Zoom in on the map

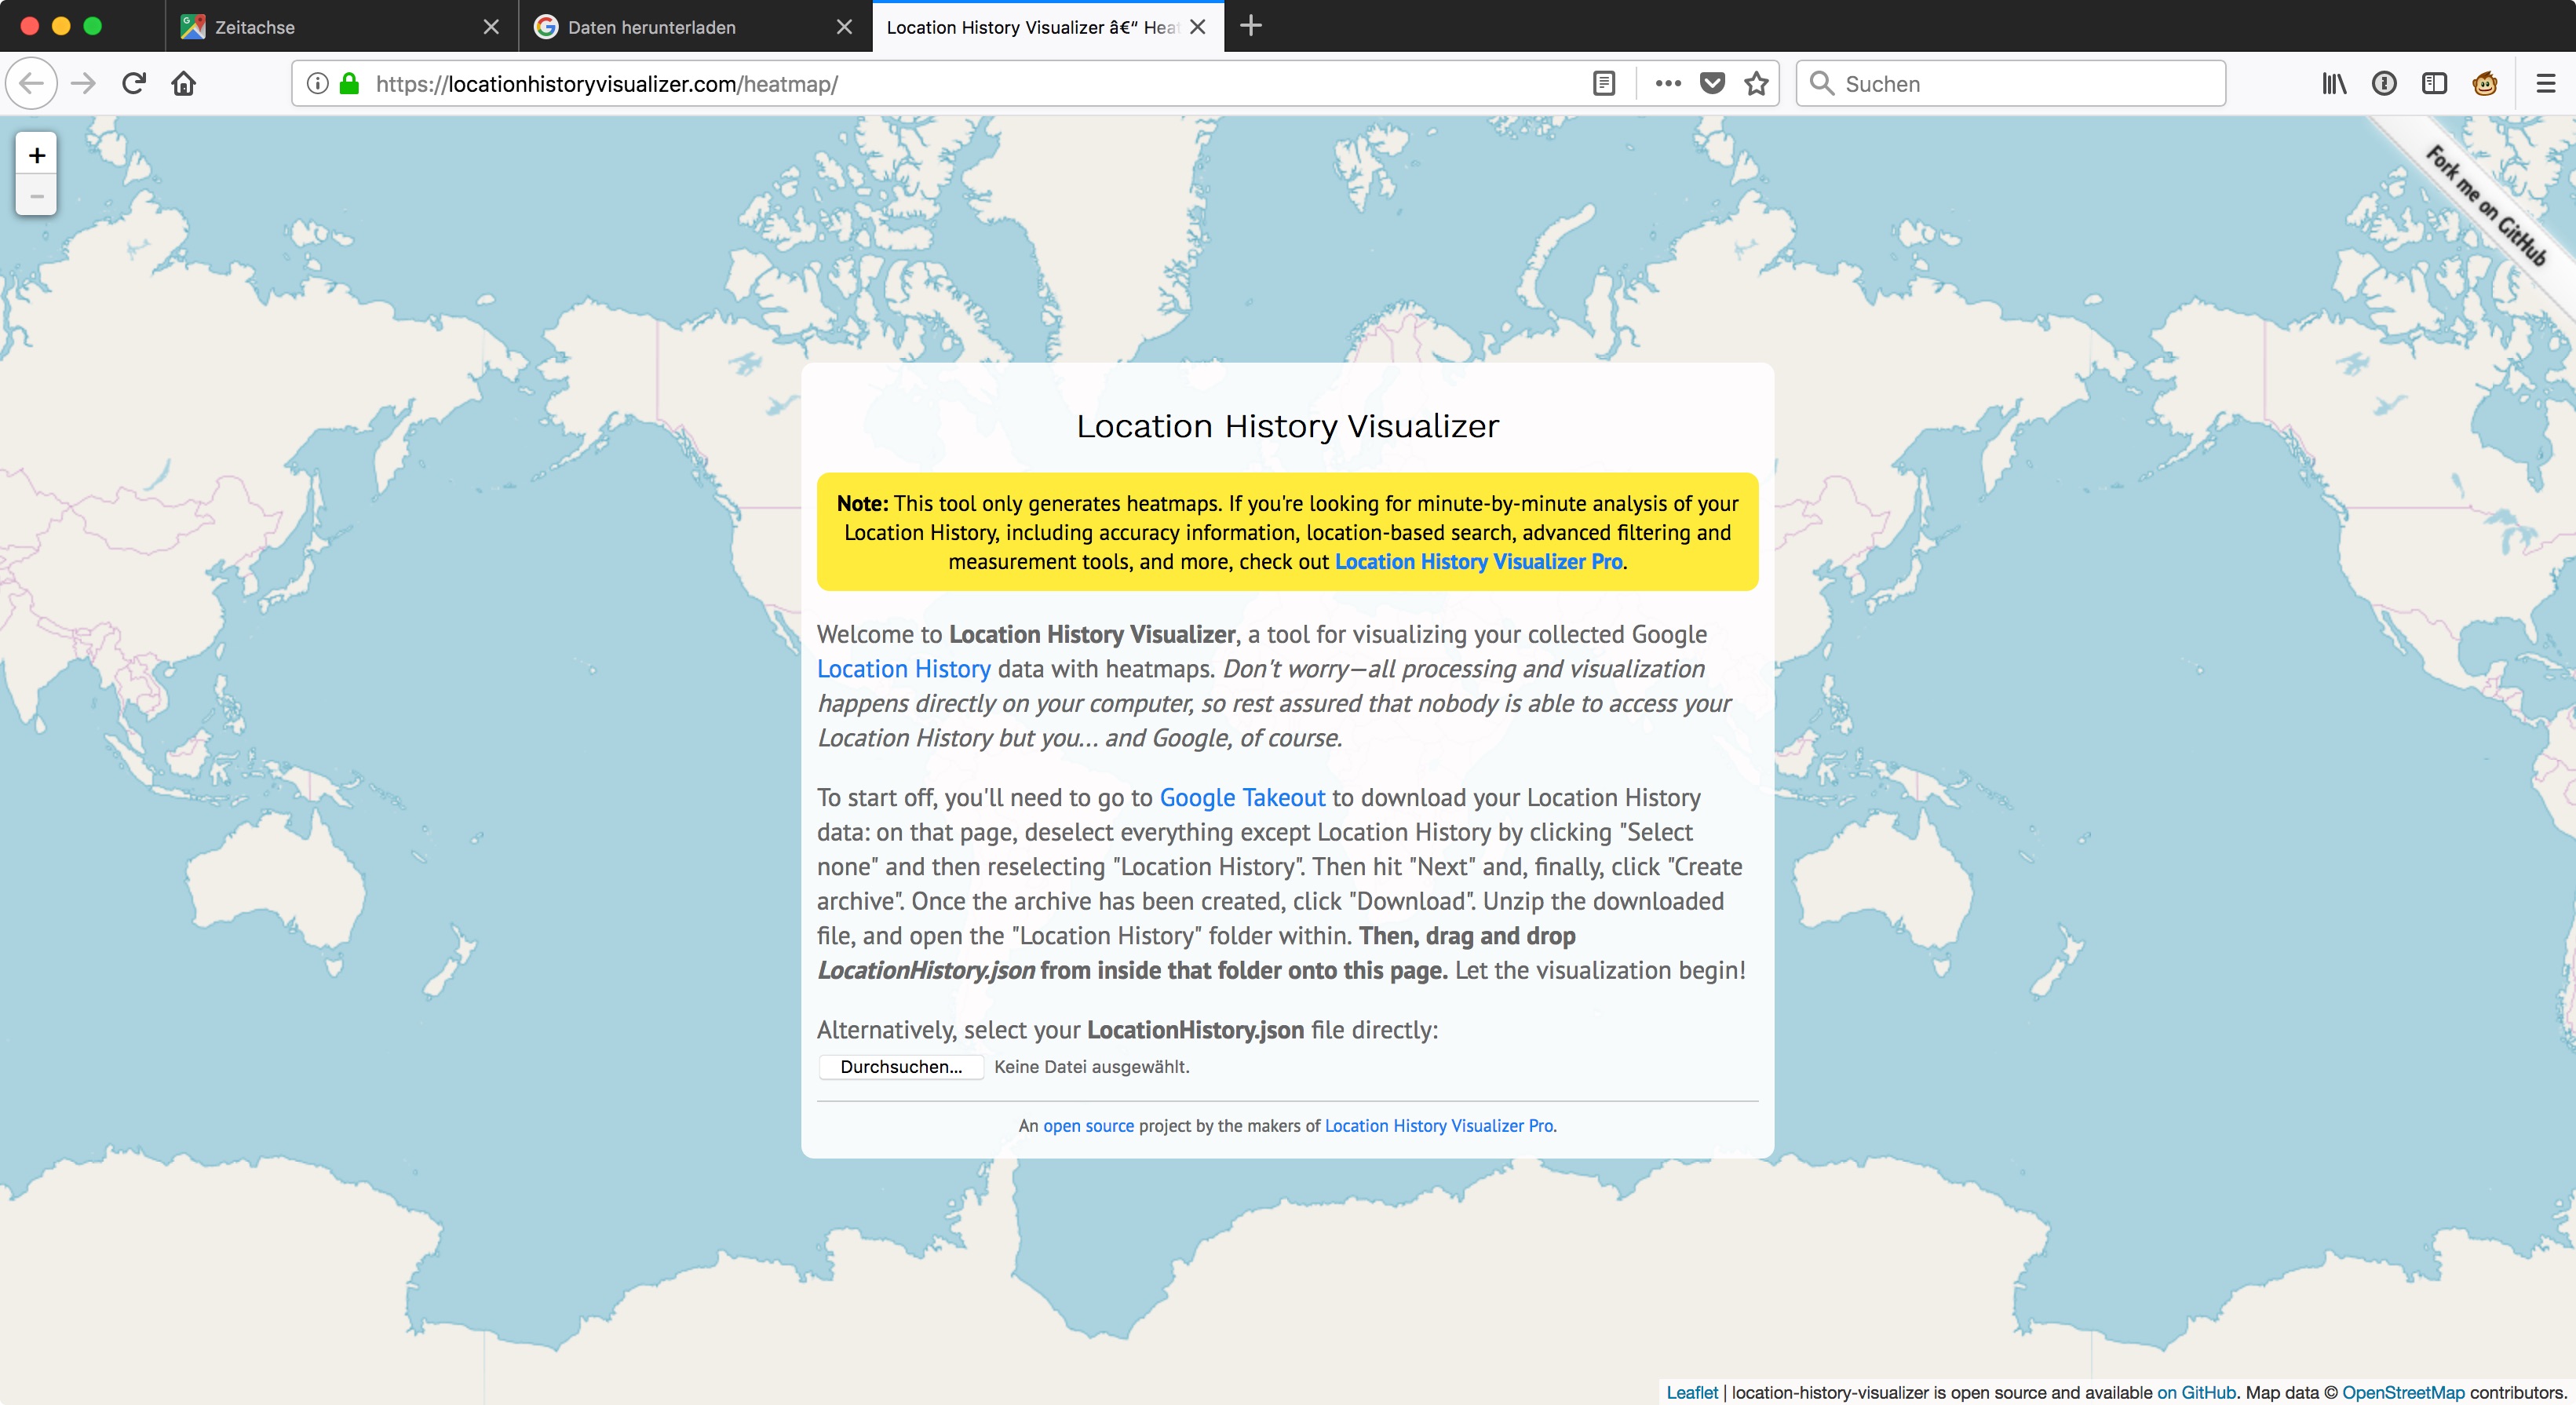pyautogui.click(x=36, y=155)
